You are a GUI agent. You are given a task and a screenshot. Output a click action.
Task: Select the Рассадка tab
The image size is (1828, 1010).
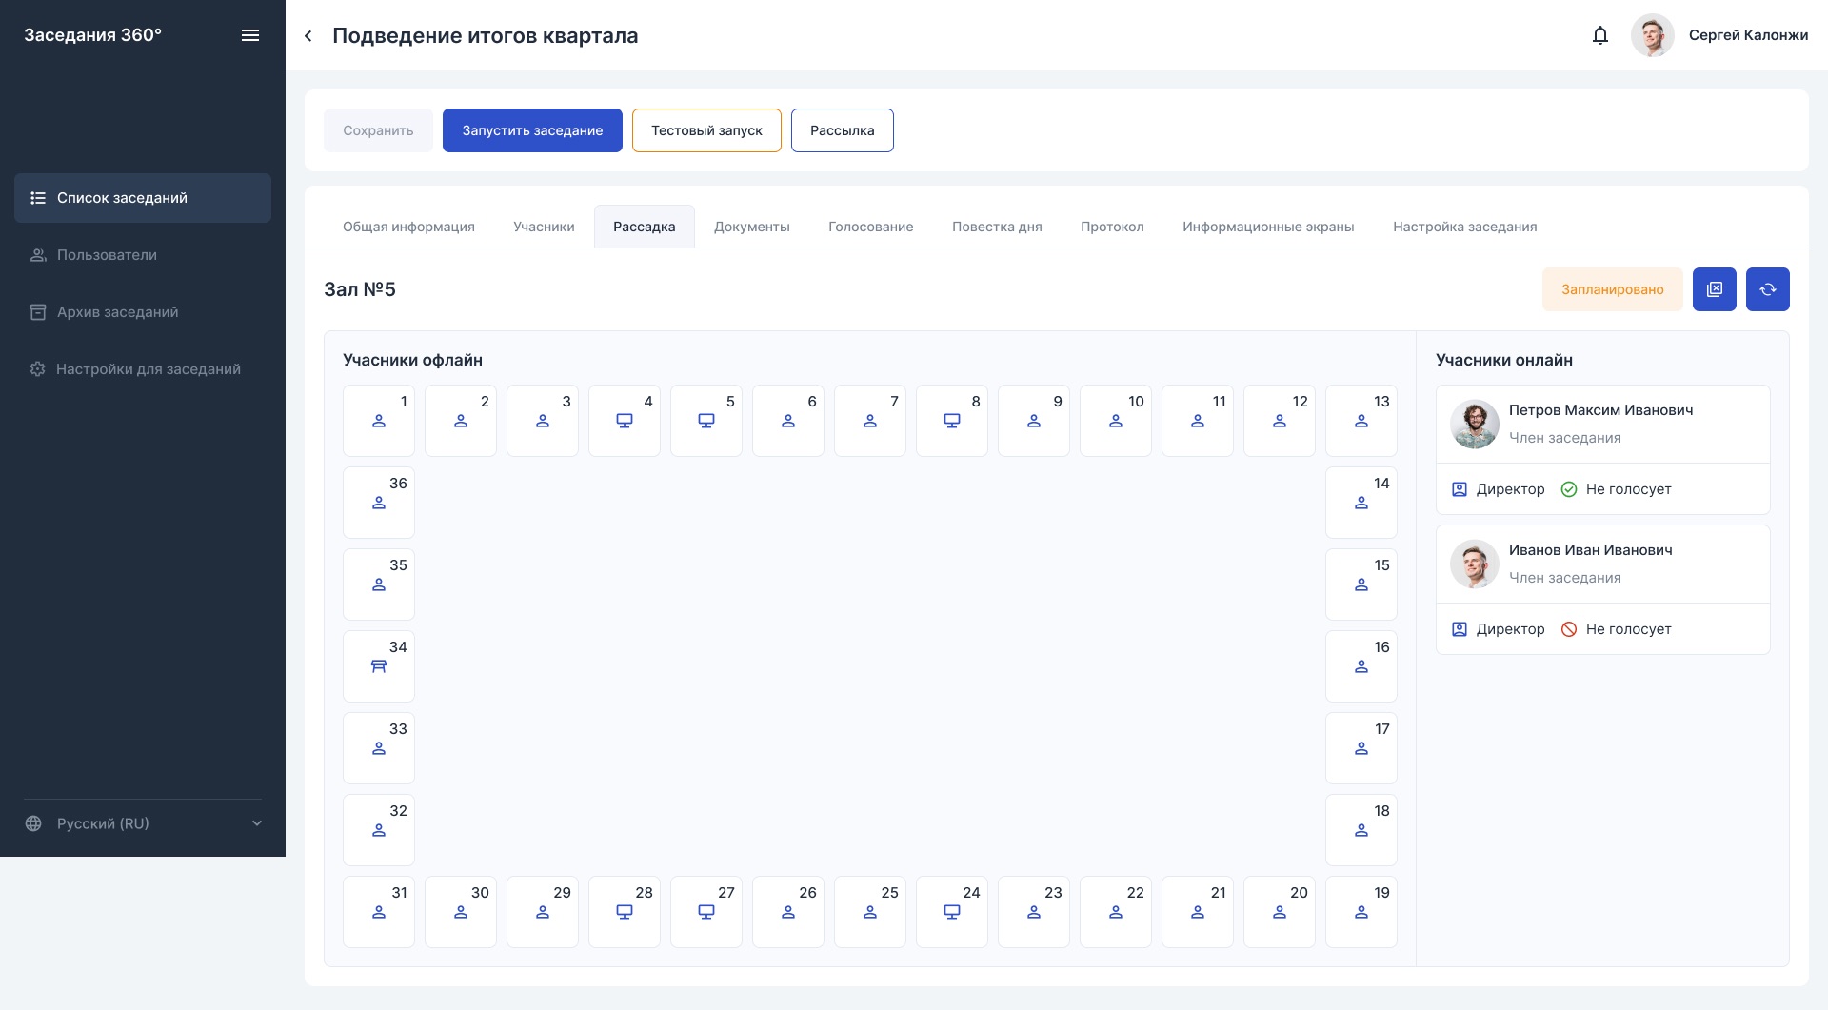coord(645,227)
